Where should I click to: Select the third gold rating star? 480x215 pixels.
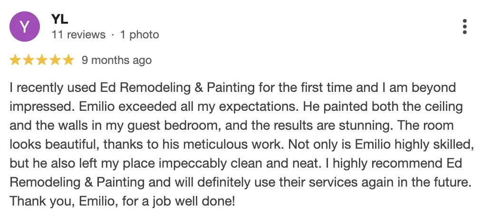coord(42,60)
